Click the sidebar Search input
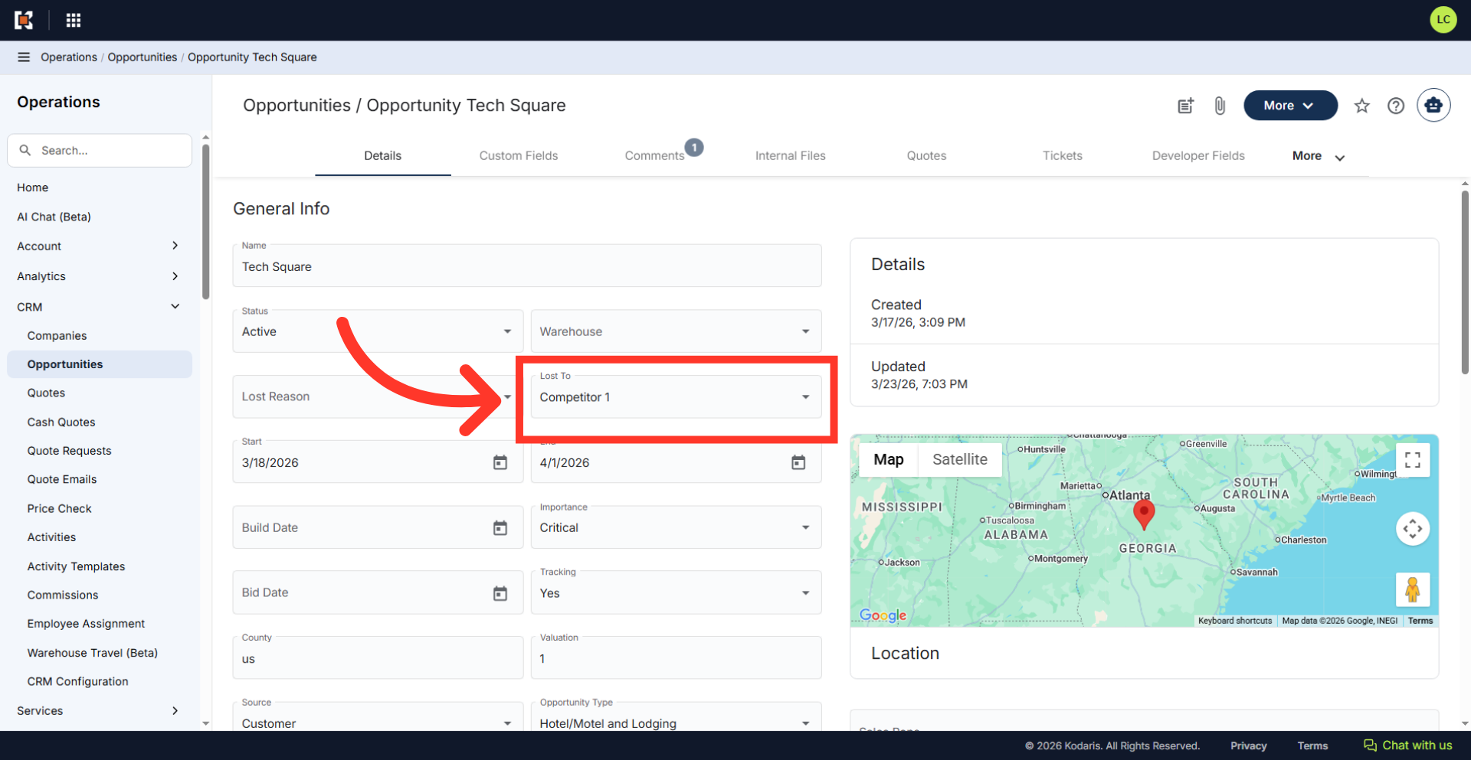The height and width of the screenshot is (760, 1471). pos(100,151)
